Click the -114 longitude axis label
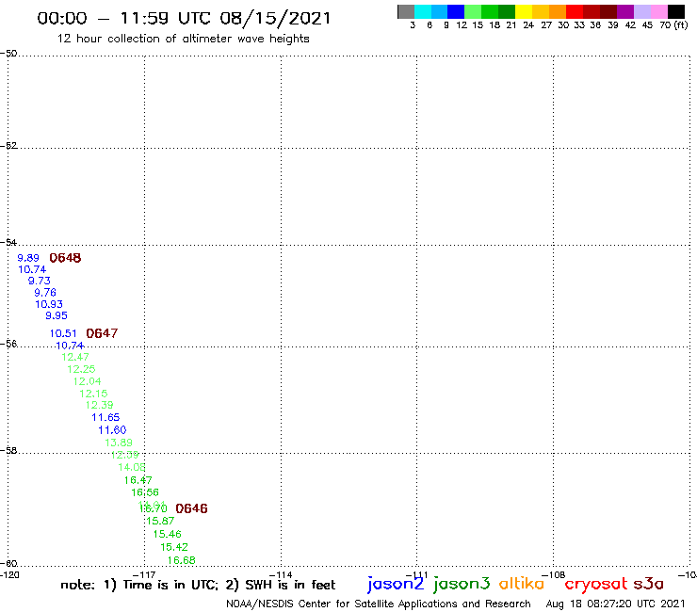The image size is (697, 612). pyautogui.click(x=281, y=574)
